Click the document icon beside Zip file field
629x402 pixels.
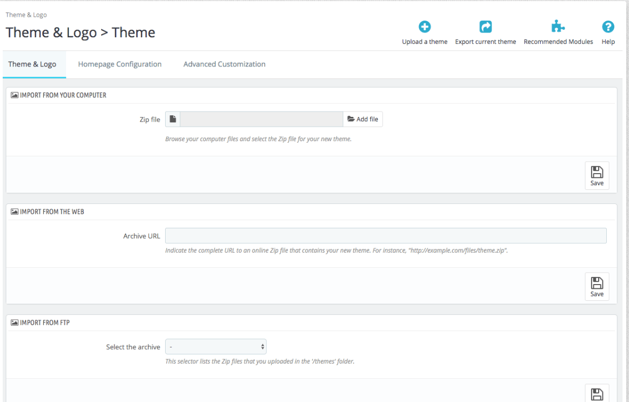(x=173, y=119)
